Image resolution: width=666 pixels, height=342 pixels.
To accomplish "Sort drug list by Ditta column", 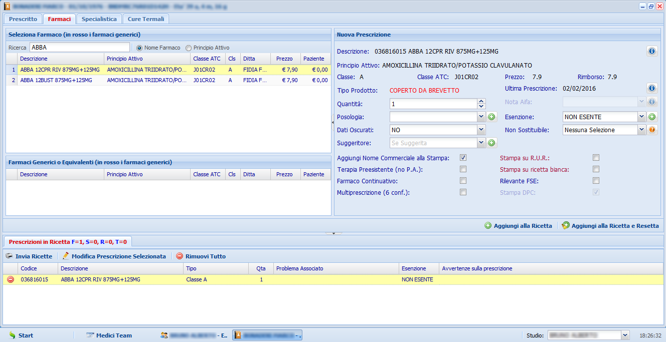I will tap(255, 59).
